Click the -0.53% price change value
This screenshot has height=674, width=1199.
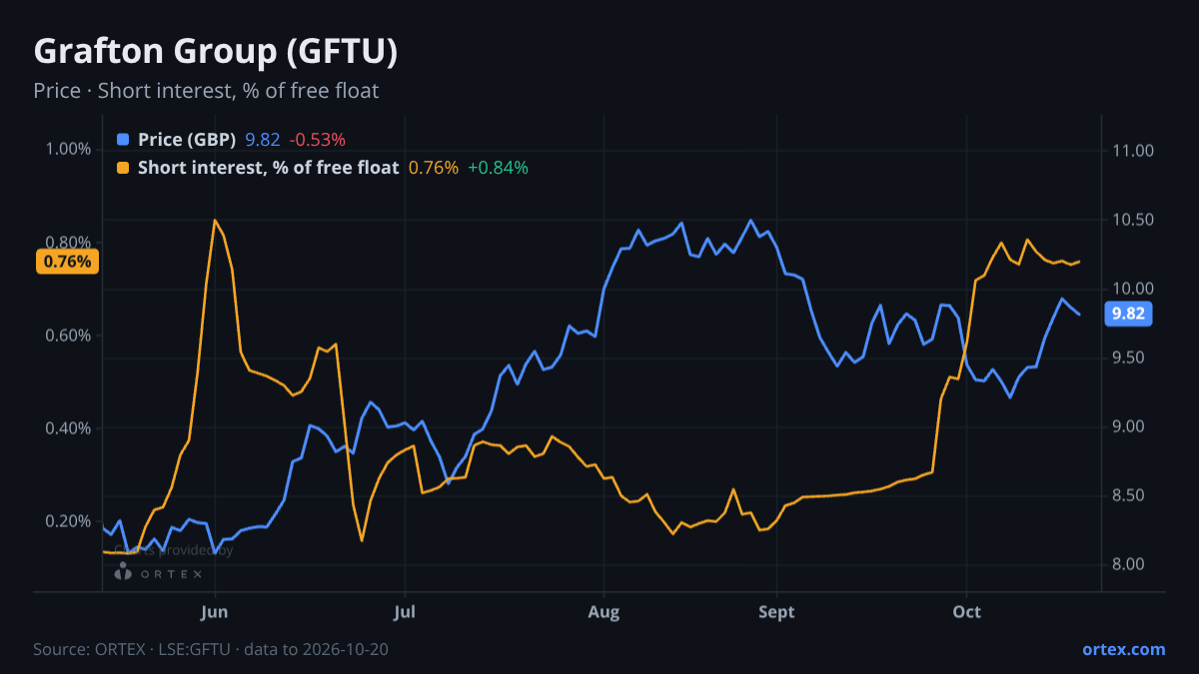(x=318, y=140)
